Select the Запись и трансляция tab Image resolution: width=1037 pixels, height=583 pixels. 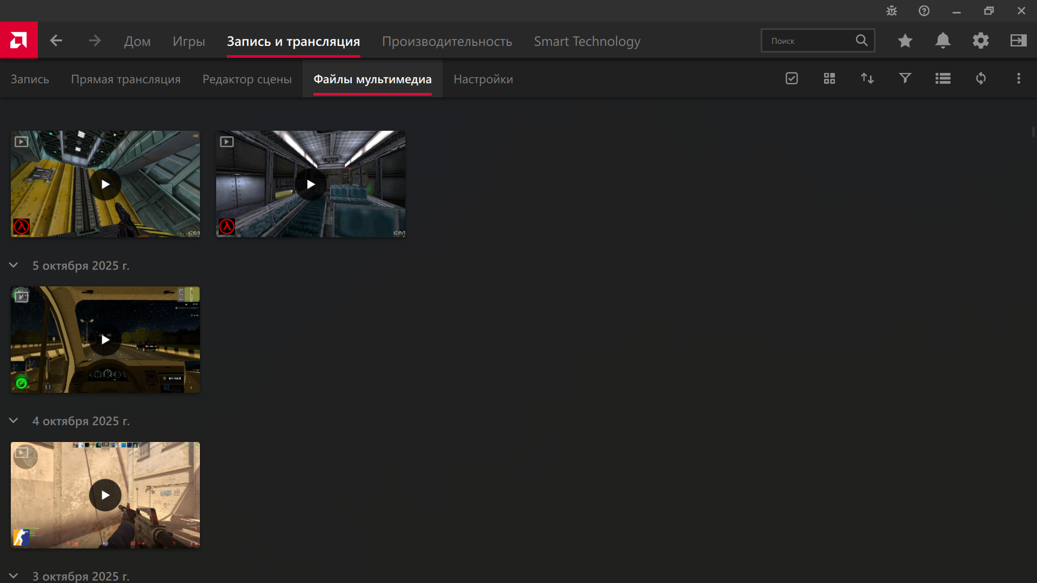(293, 41)
